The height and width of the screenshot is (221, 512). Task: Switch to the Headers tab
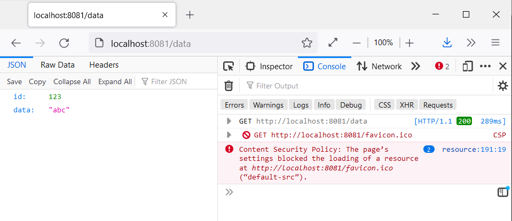(x=104, y=65)
